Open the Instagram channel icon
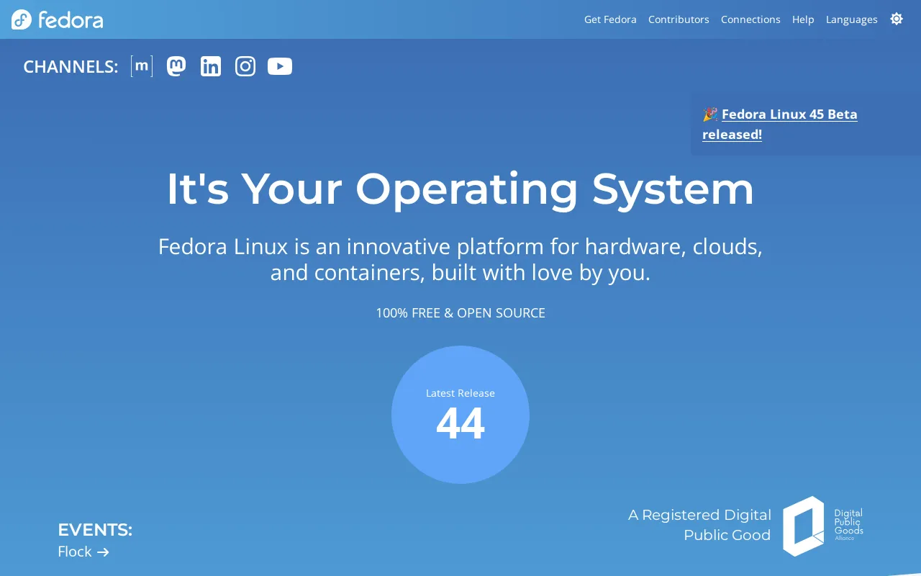921x576 pixels. [x=245, y=66]
